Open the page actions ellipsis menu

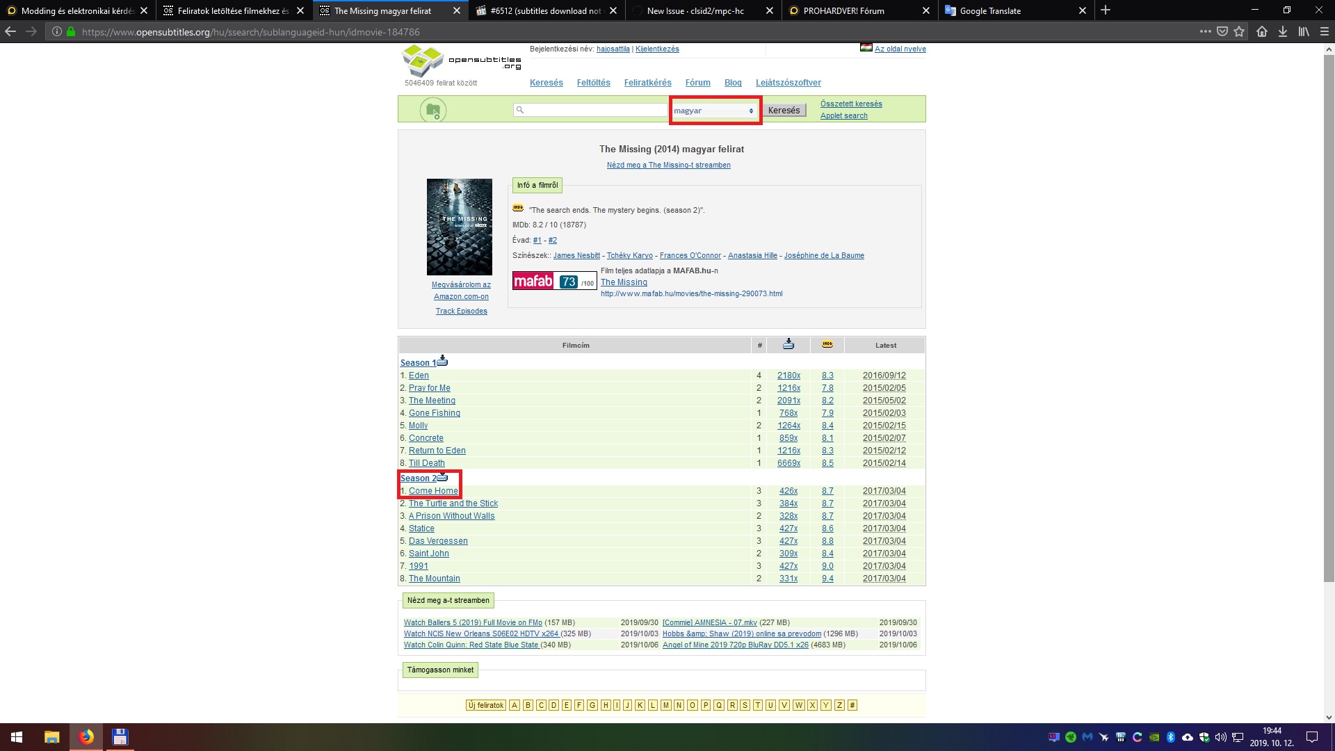coord(1207,31)
